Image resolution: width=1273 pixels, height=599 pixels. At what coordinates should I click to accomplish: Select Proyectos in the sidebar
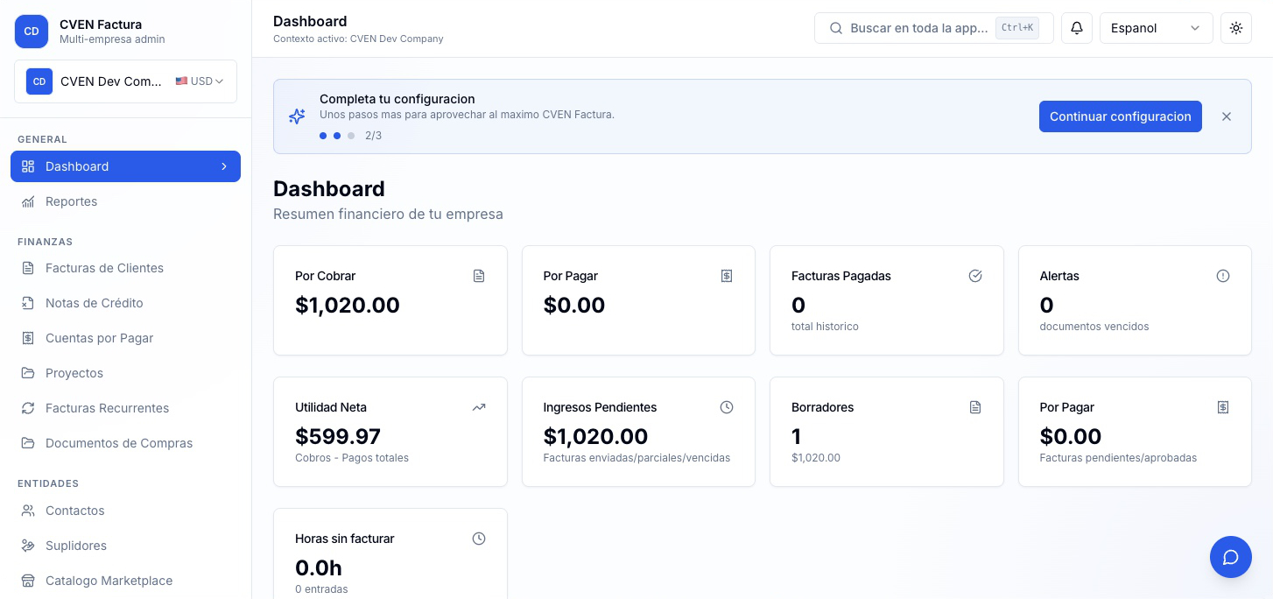point(74,373)
